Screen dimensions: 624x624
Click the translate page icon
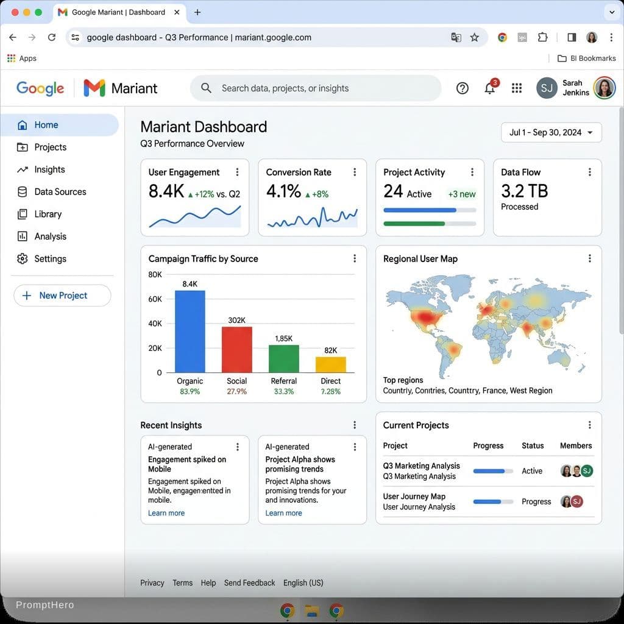click(456, 37)
